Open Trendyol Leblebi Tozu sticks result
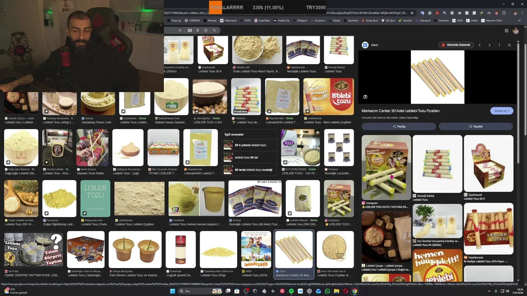Image resolution: width=527 pixels, height=296 pixels. [x=246, y=97]
